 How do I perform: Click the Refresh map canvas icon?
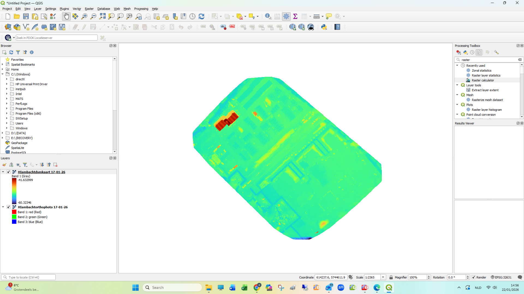point(201,16)
